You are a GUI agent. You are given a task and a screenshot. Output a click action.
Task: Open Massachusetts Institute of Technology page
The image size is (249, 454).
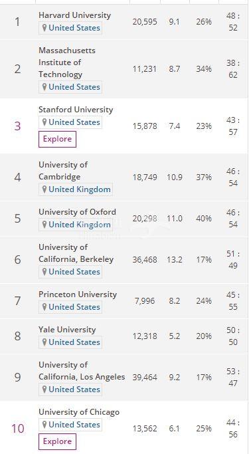point(67,62)
